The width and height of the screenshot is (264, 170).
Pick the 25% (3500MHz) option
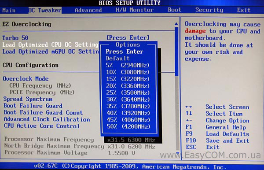click(x=128, y=92)
